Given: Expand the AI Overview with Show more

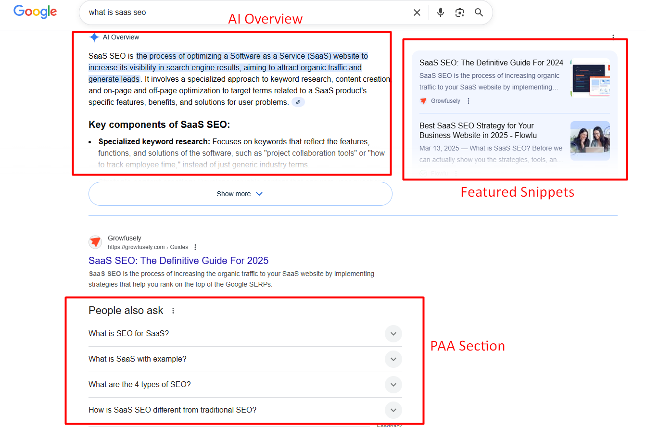Looking at the screenshot, I should pos(240,193).
